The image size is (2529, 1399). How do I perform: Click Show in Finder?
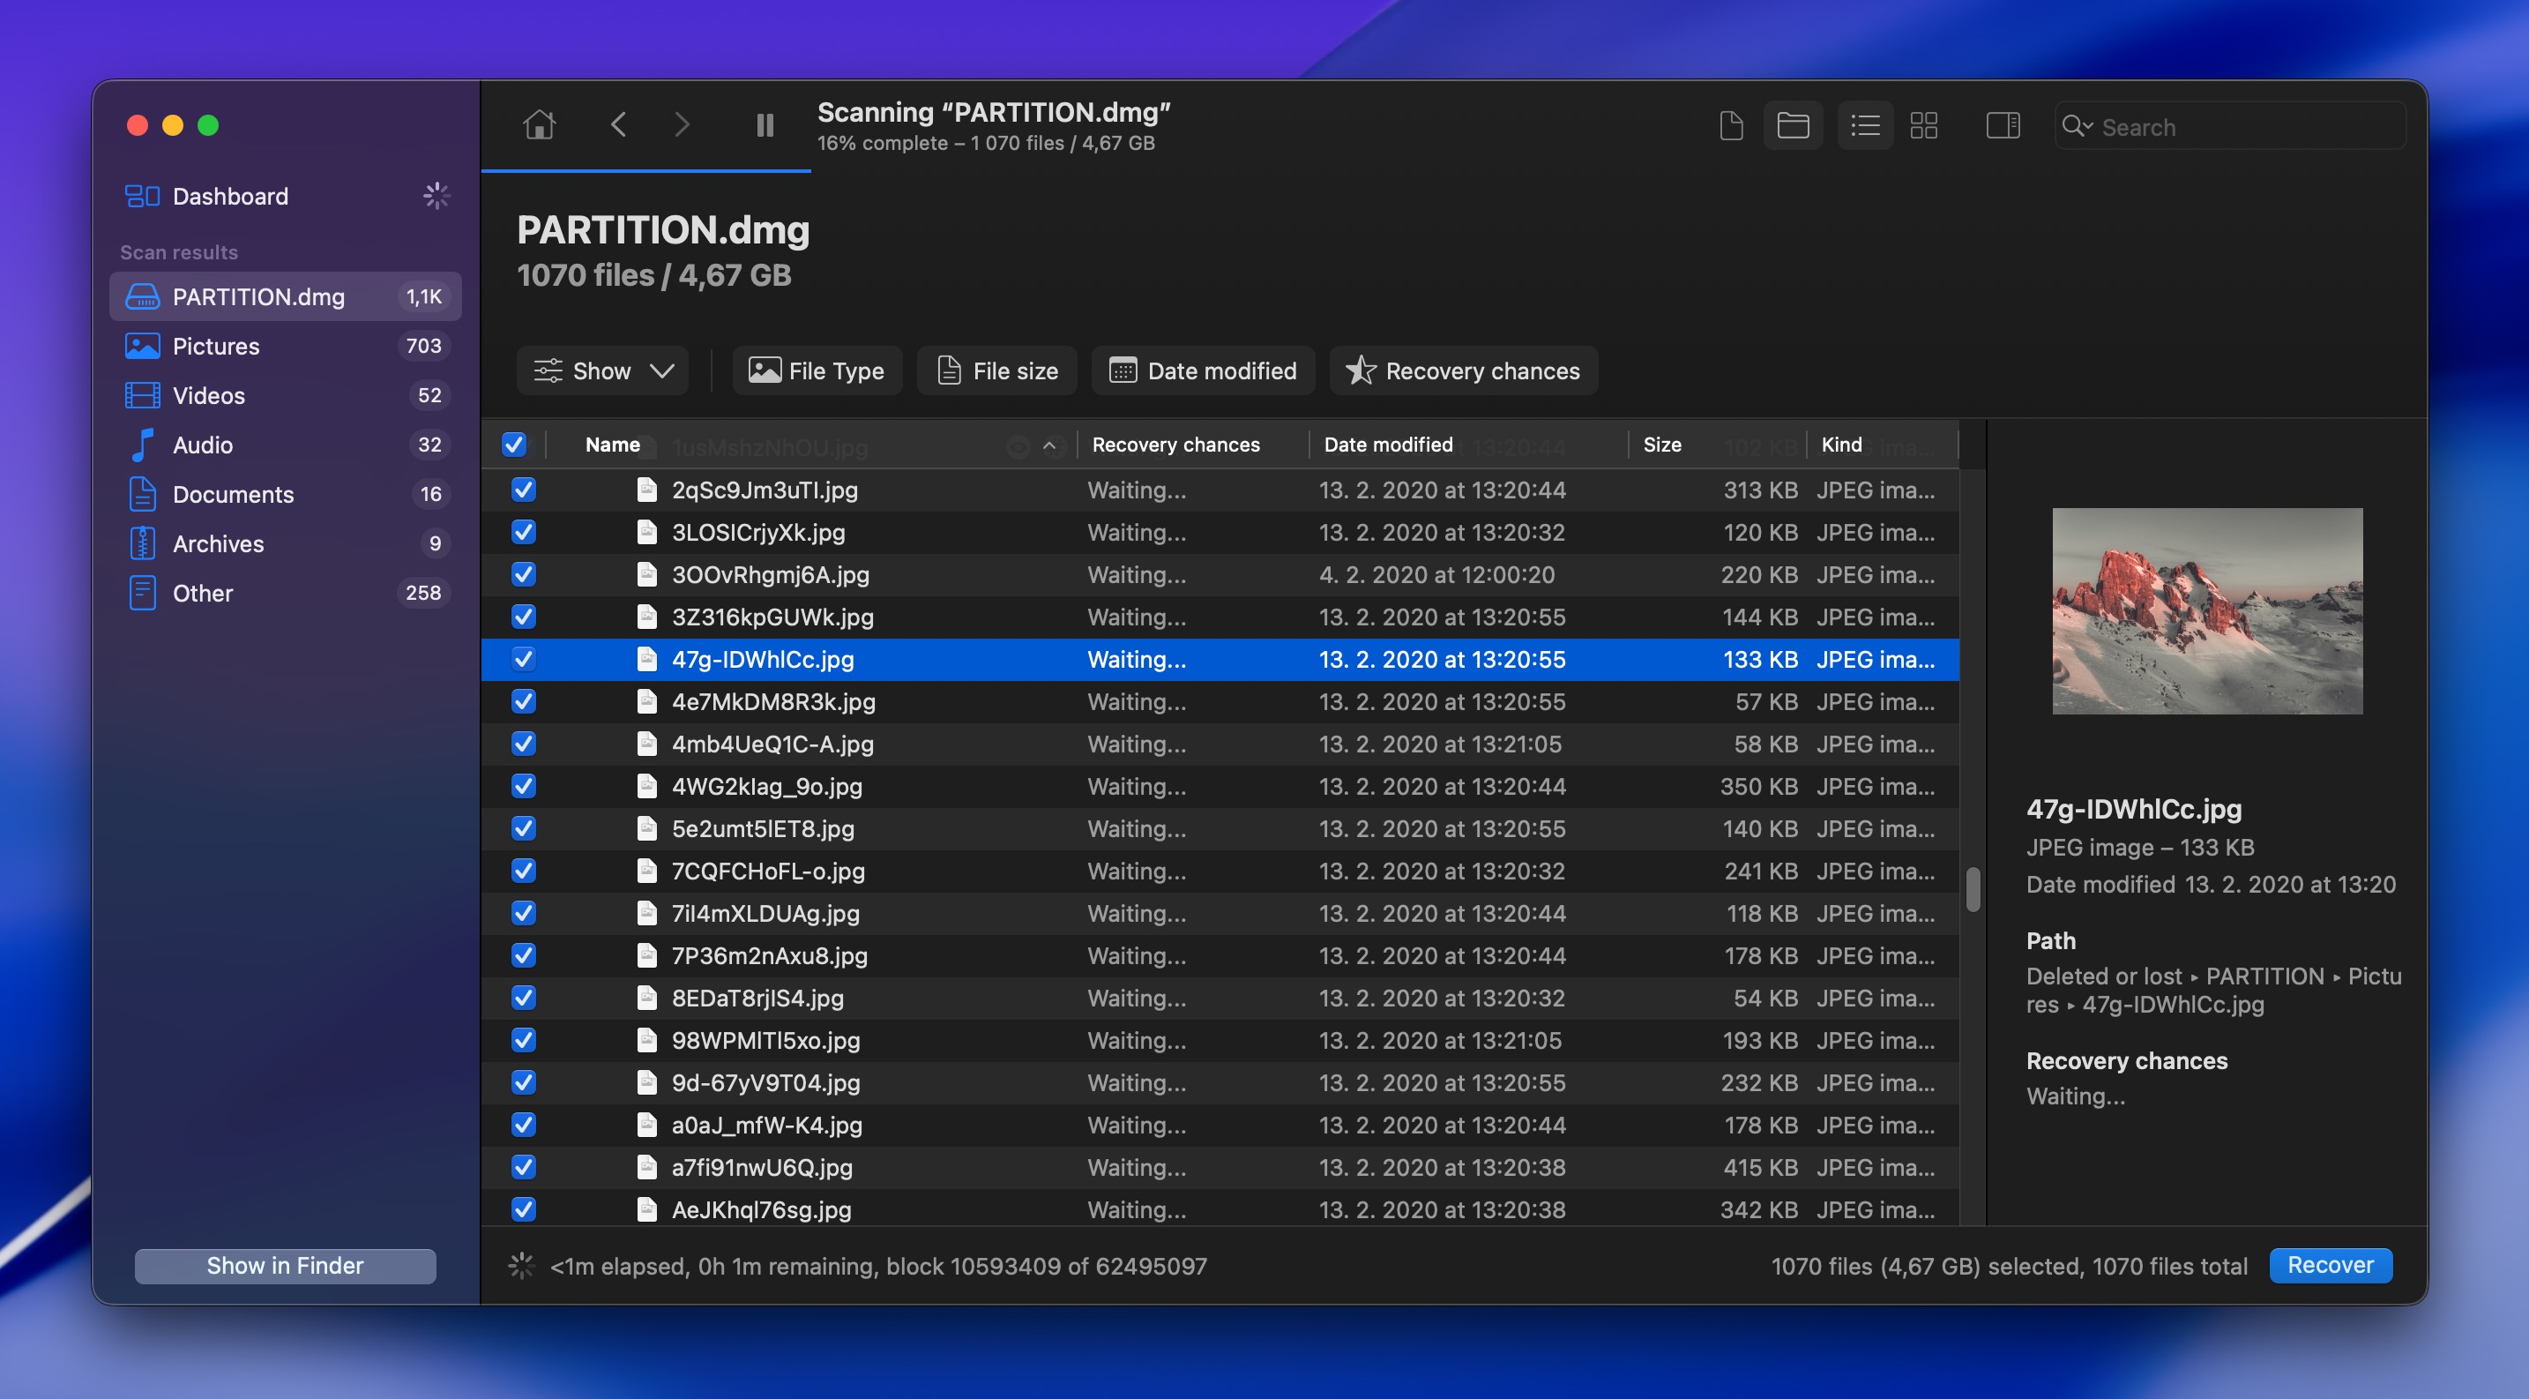(285, 1266)
